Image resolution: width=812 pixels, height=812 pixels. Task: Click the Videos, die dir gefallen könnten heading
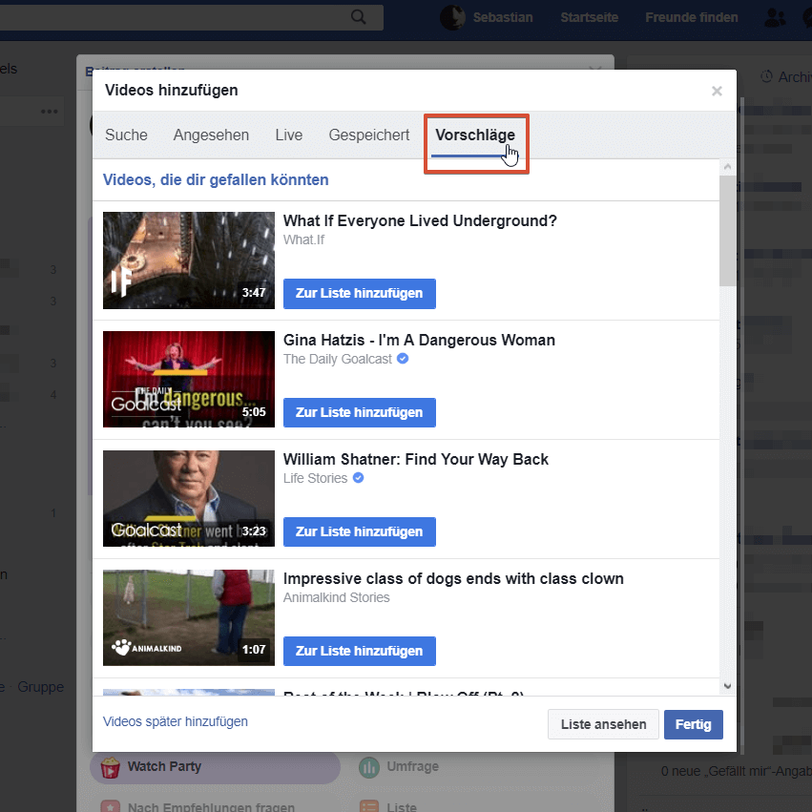coord(216,179)
